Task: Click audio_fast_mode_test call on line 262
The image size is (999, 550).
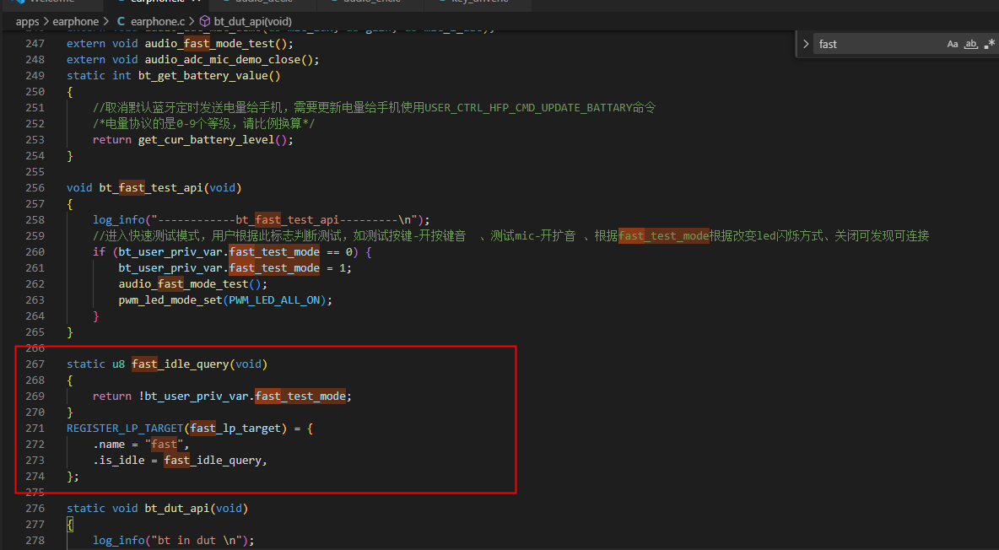Action: click(183, 283)
